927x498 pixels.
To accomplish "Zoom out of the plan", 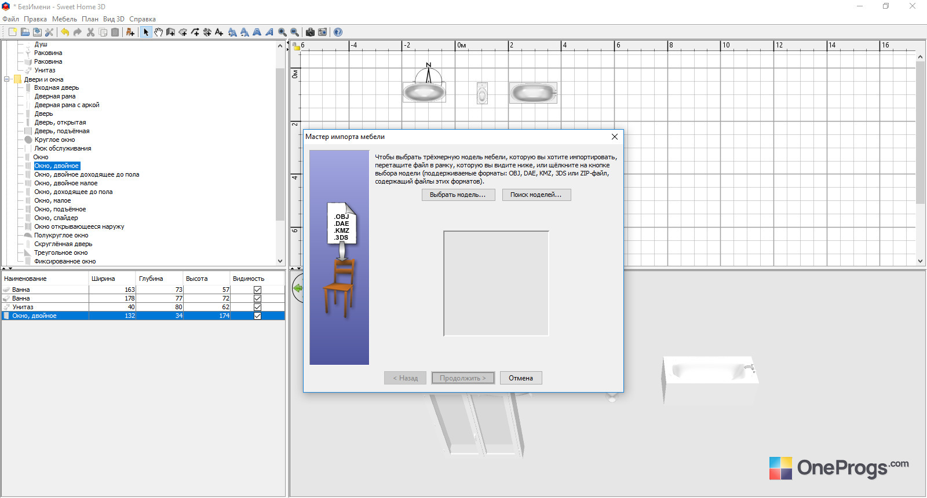I will (x=294, y=32).
